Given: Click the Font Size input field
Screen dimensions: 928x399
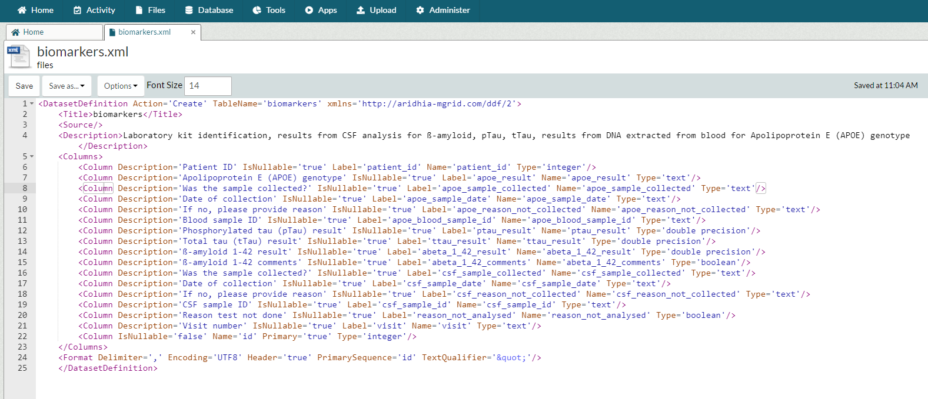Looking at the screenshot, I should [x=208, y=86].
